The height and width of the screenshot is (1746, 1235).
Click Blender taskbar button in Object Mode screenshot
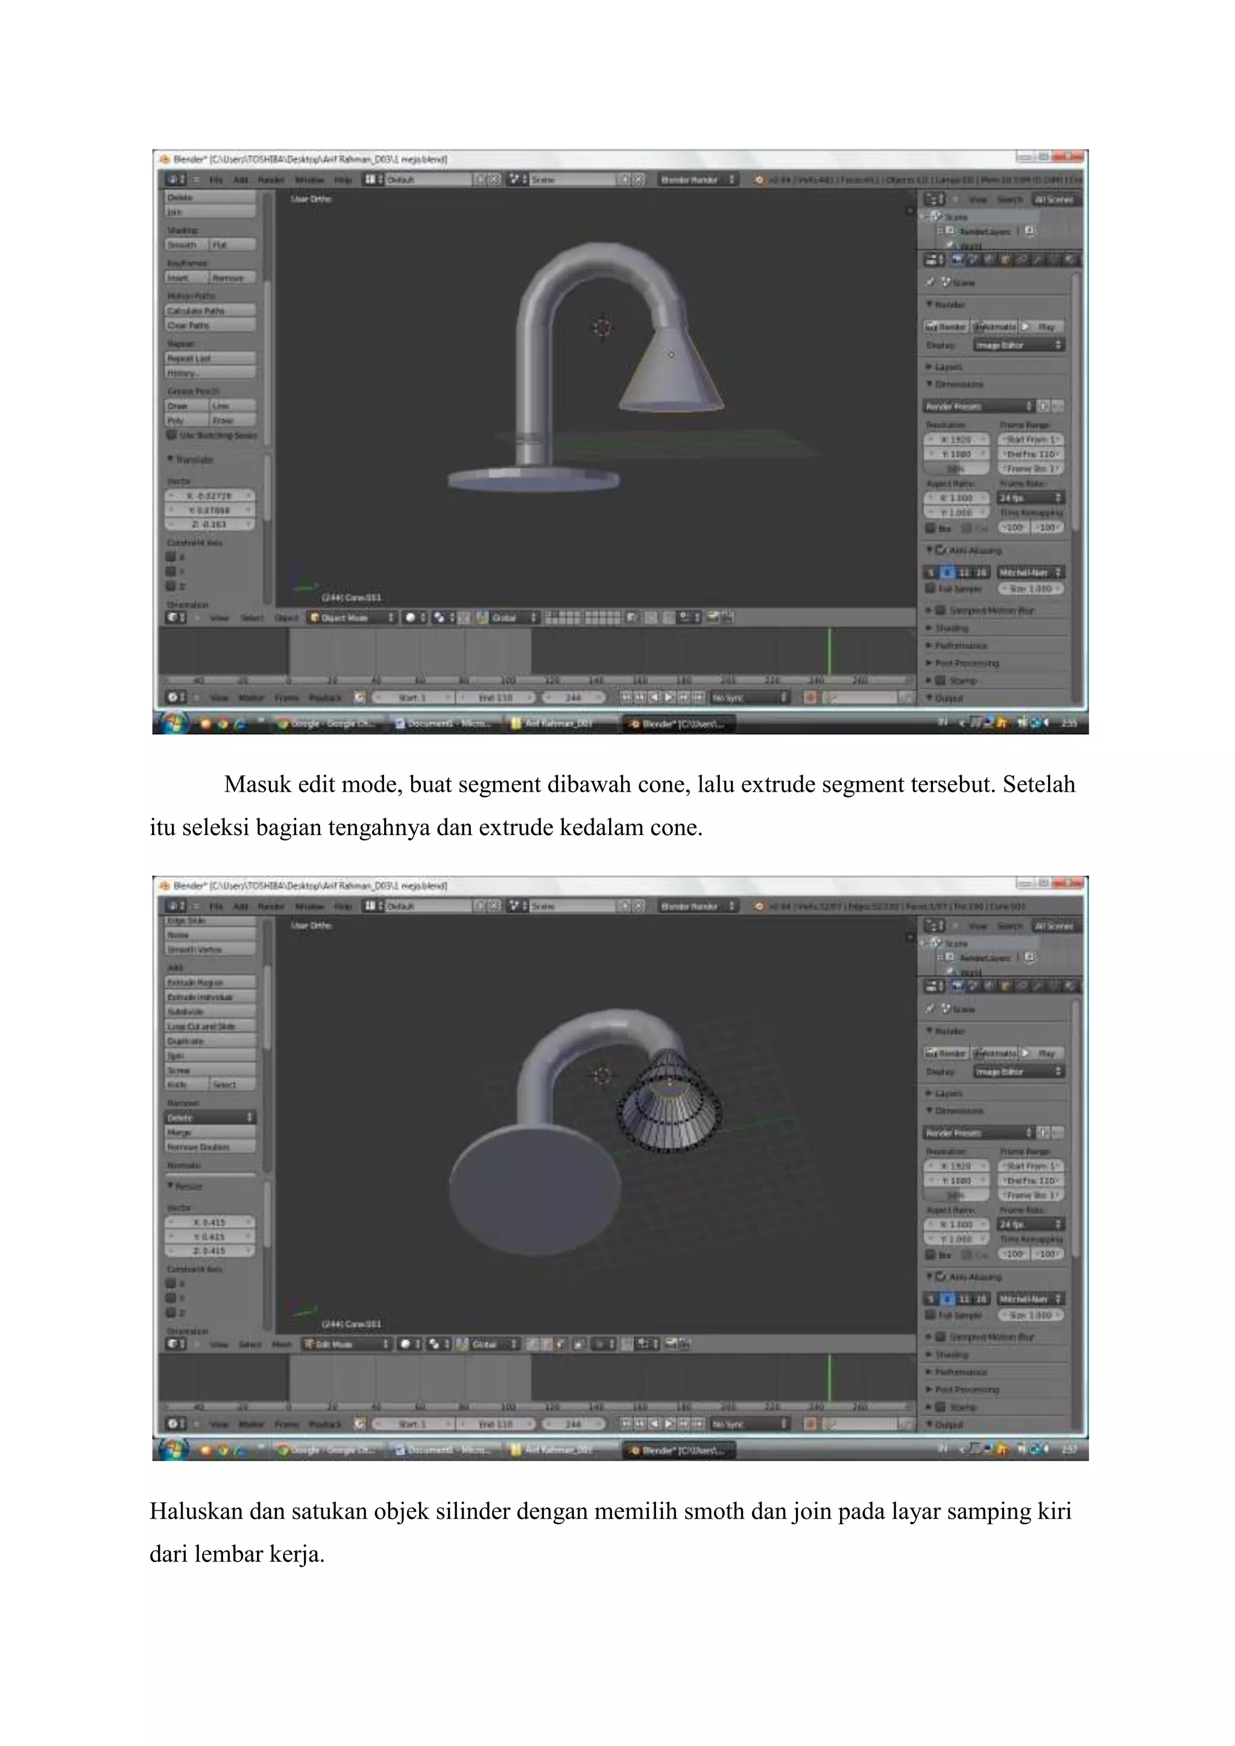(679, 724)
